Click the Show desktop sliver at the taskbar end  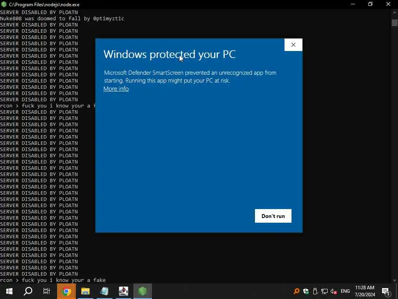coord(397,291)
